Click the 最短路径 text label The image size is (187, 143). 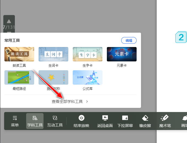19,89
